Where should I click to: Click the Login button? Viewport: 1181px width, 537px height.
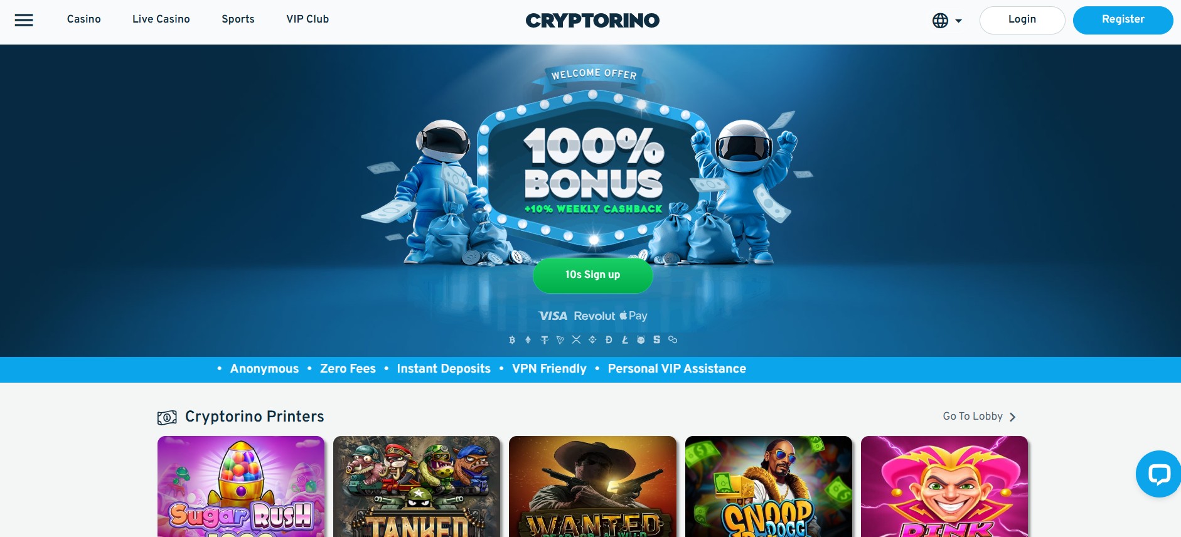point(1022,20)
